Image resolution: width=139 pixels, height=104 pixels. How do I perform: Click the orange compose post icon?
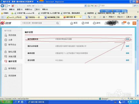point(134,23)
